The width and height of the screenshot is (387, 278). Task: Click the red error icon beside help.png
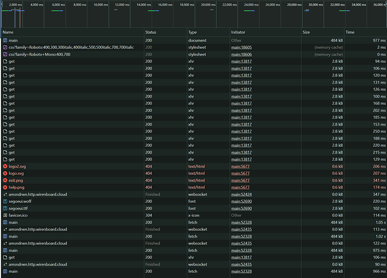pos(5,187)
